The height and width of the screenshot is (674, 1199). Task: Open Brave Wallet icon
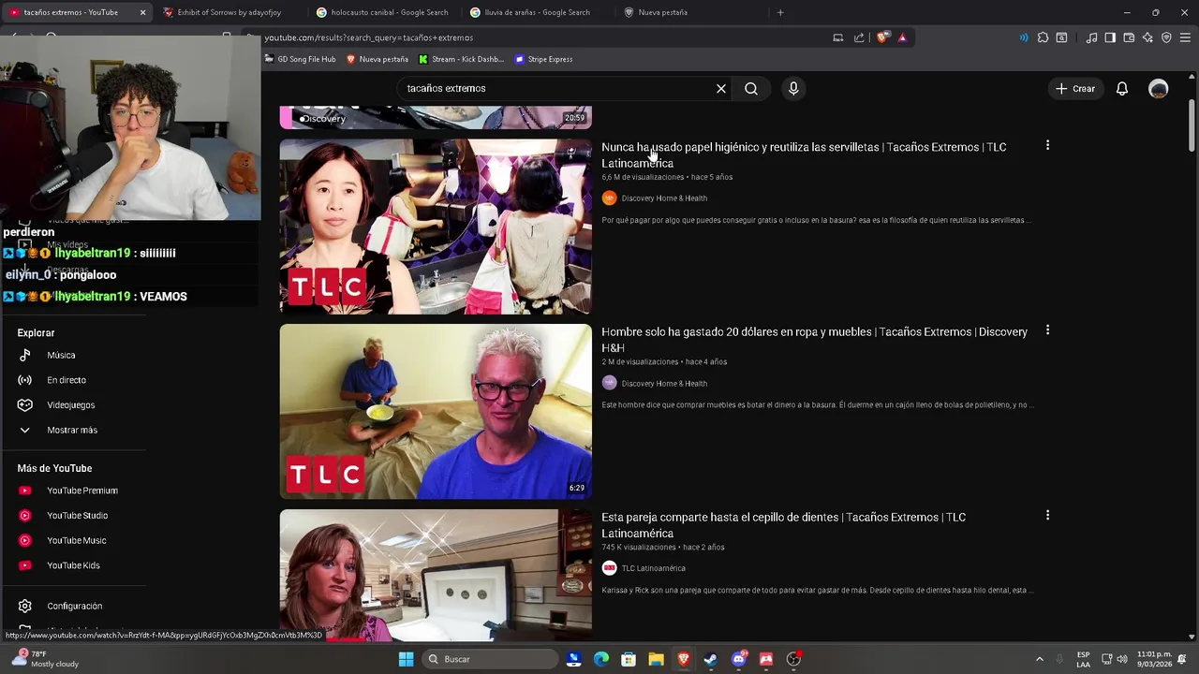pos(1129,37)
